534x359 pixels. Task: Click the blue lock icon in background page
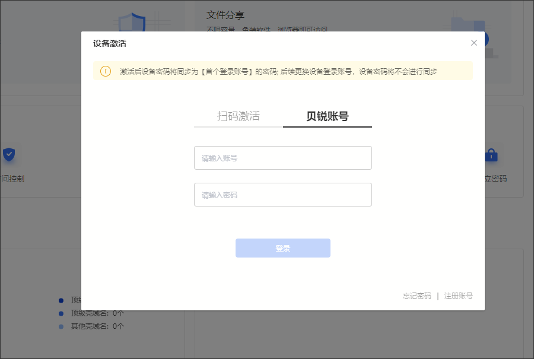(x=491, y=155)
